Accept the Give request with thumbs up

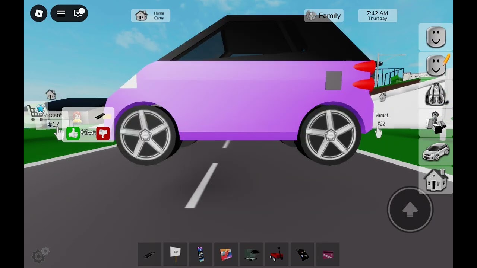click(73, 133)
